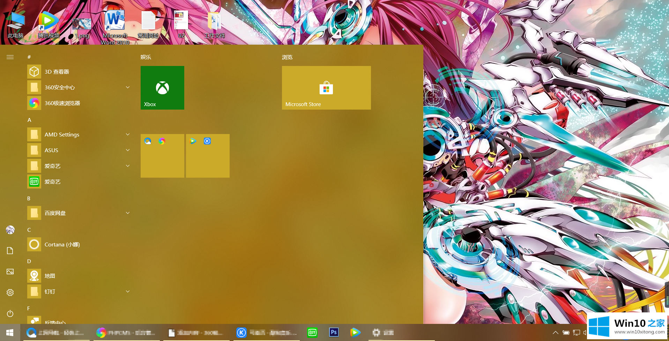Expand the 爱奇艺 folder entry
The image size is (669, 341).
[x=79, y=166]
